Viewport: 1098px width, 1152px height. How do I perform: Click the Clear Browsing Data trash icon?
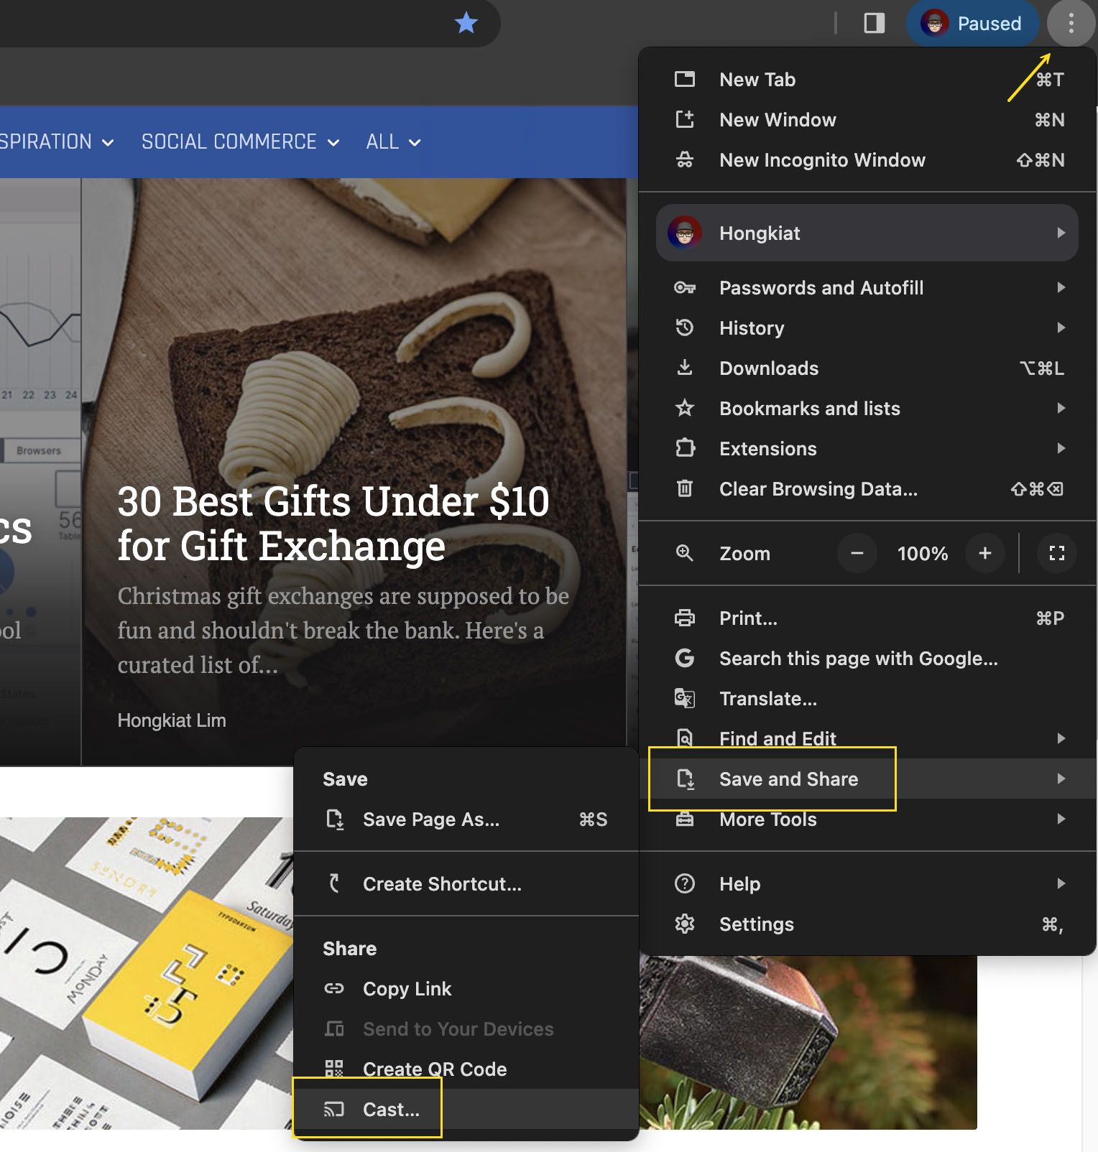click(x=685, y=488)
